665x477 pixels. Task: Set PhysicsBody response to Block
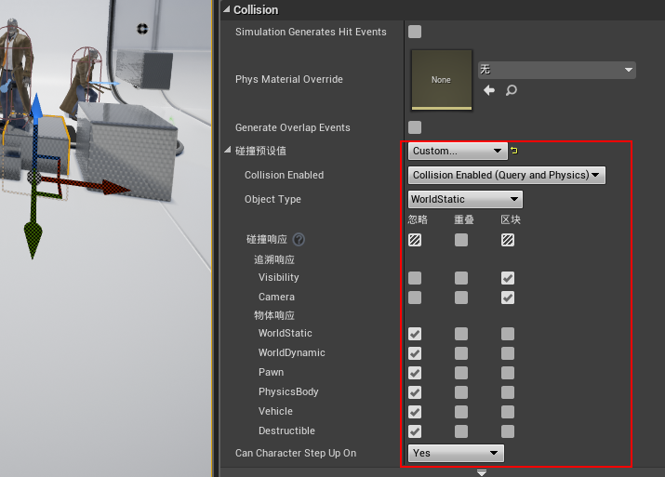pyautogui.click(x=508, y=392)
